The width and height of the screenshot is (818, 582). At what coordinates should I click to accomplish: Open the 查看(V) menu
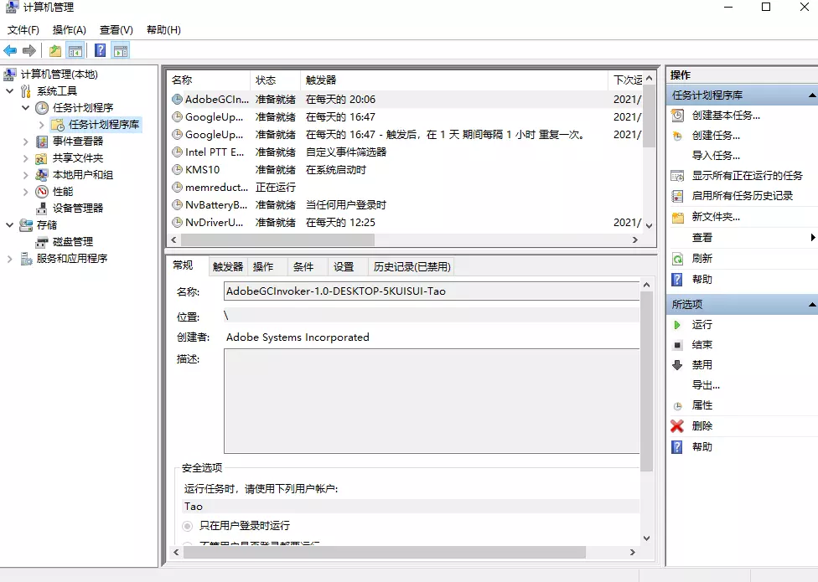click(116, 29)
